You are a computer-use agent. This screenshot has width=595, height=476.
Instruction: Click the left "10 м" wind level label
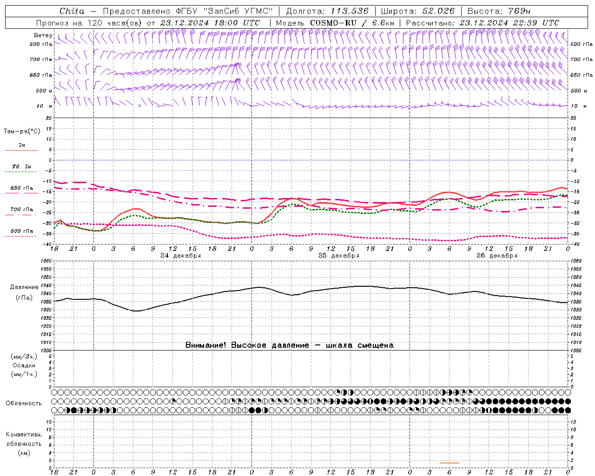click(x=44, y=106)
